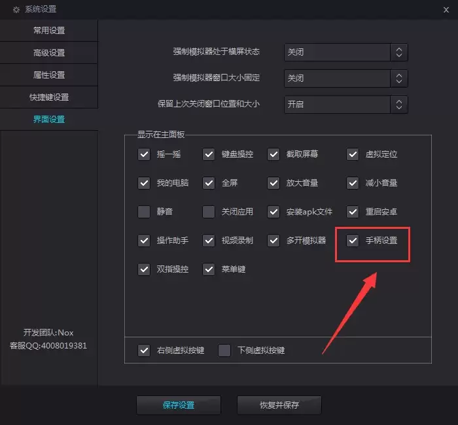Screen dimensions: 458x425
Task: Toggle the 右侧虚拟按键 checkbox
Action: [x=144, y=350]
